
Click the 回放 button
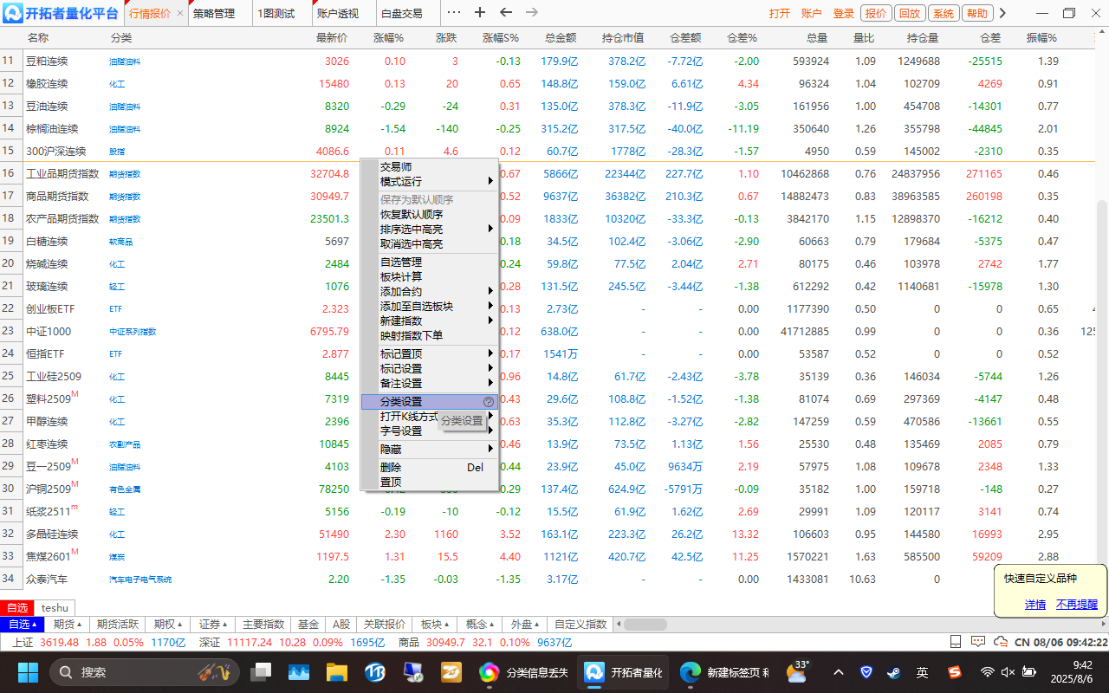point(909,14)
